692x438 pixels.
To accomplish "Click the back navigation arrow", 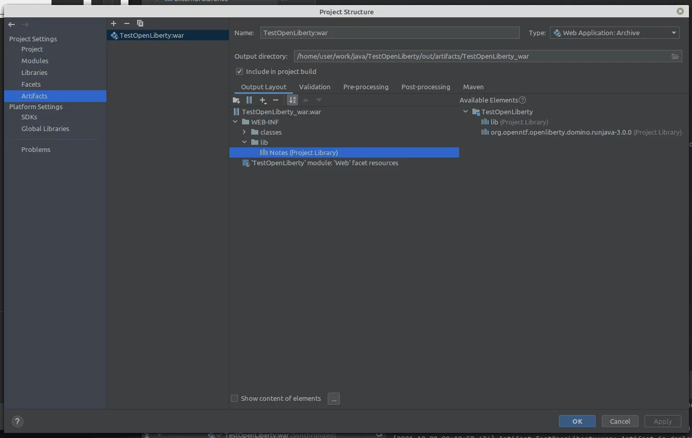I will click(x=12, y=24).
